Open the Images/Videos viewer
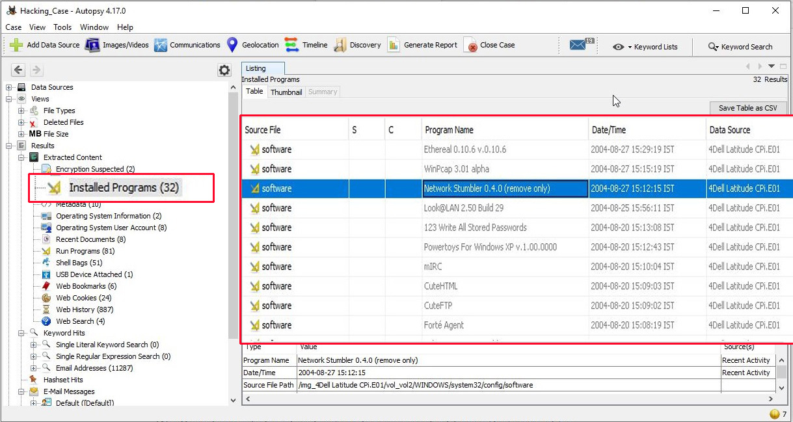This screenshot has height=422, width=793. [117, 45]
